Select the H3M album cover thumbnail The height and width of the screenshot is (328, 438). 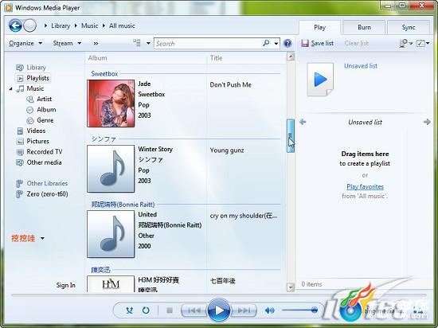tap(111, 284)
